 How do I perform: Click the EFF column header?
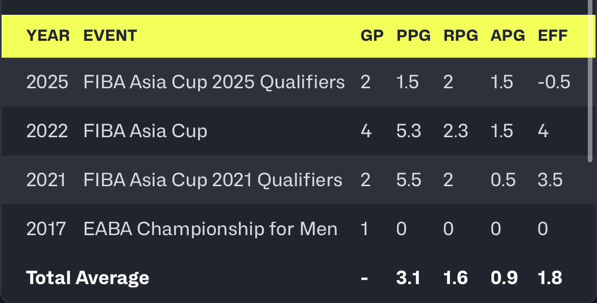pos(553,36)
